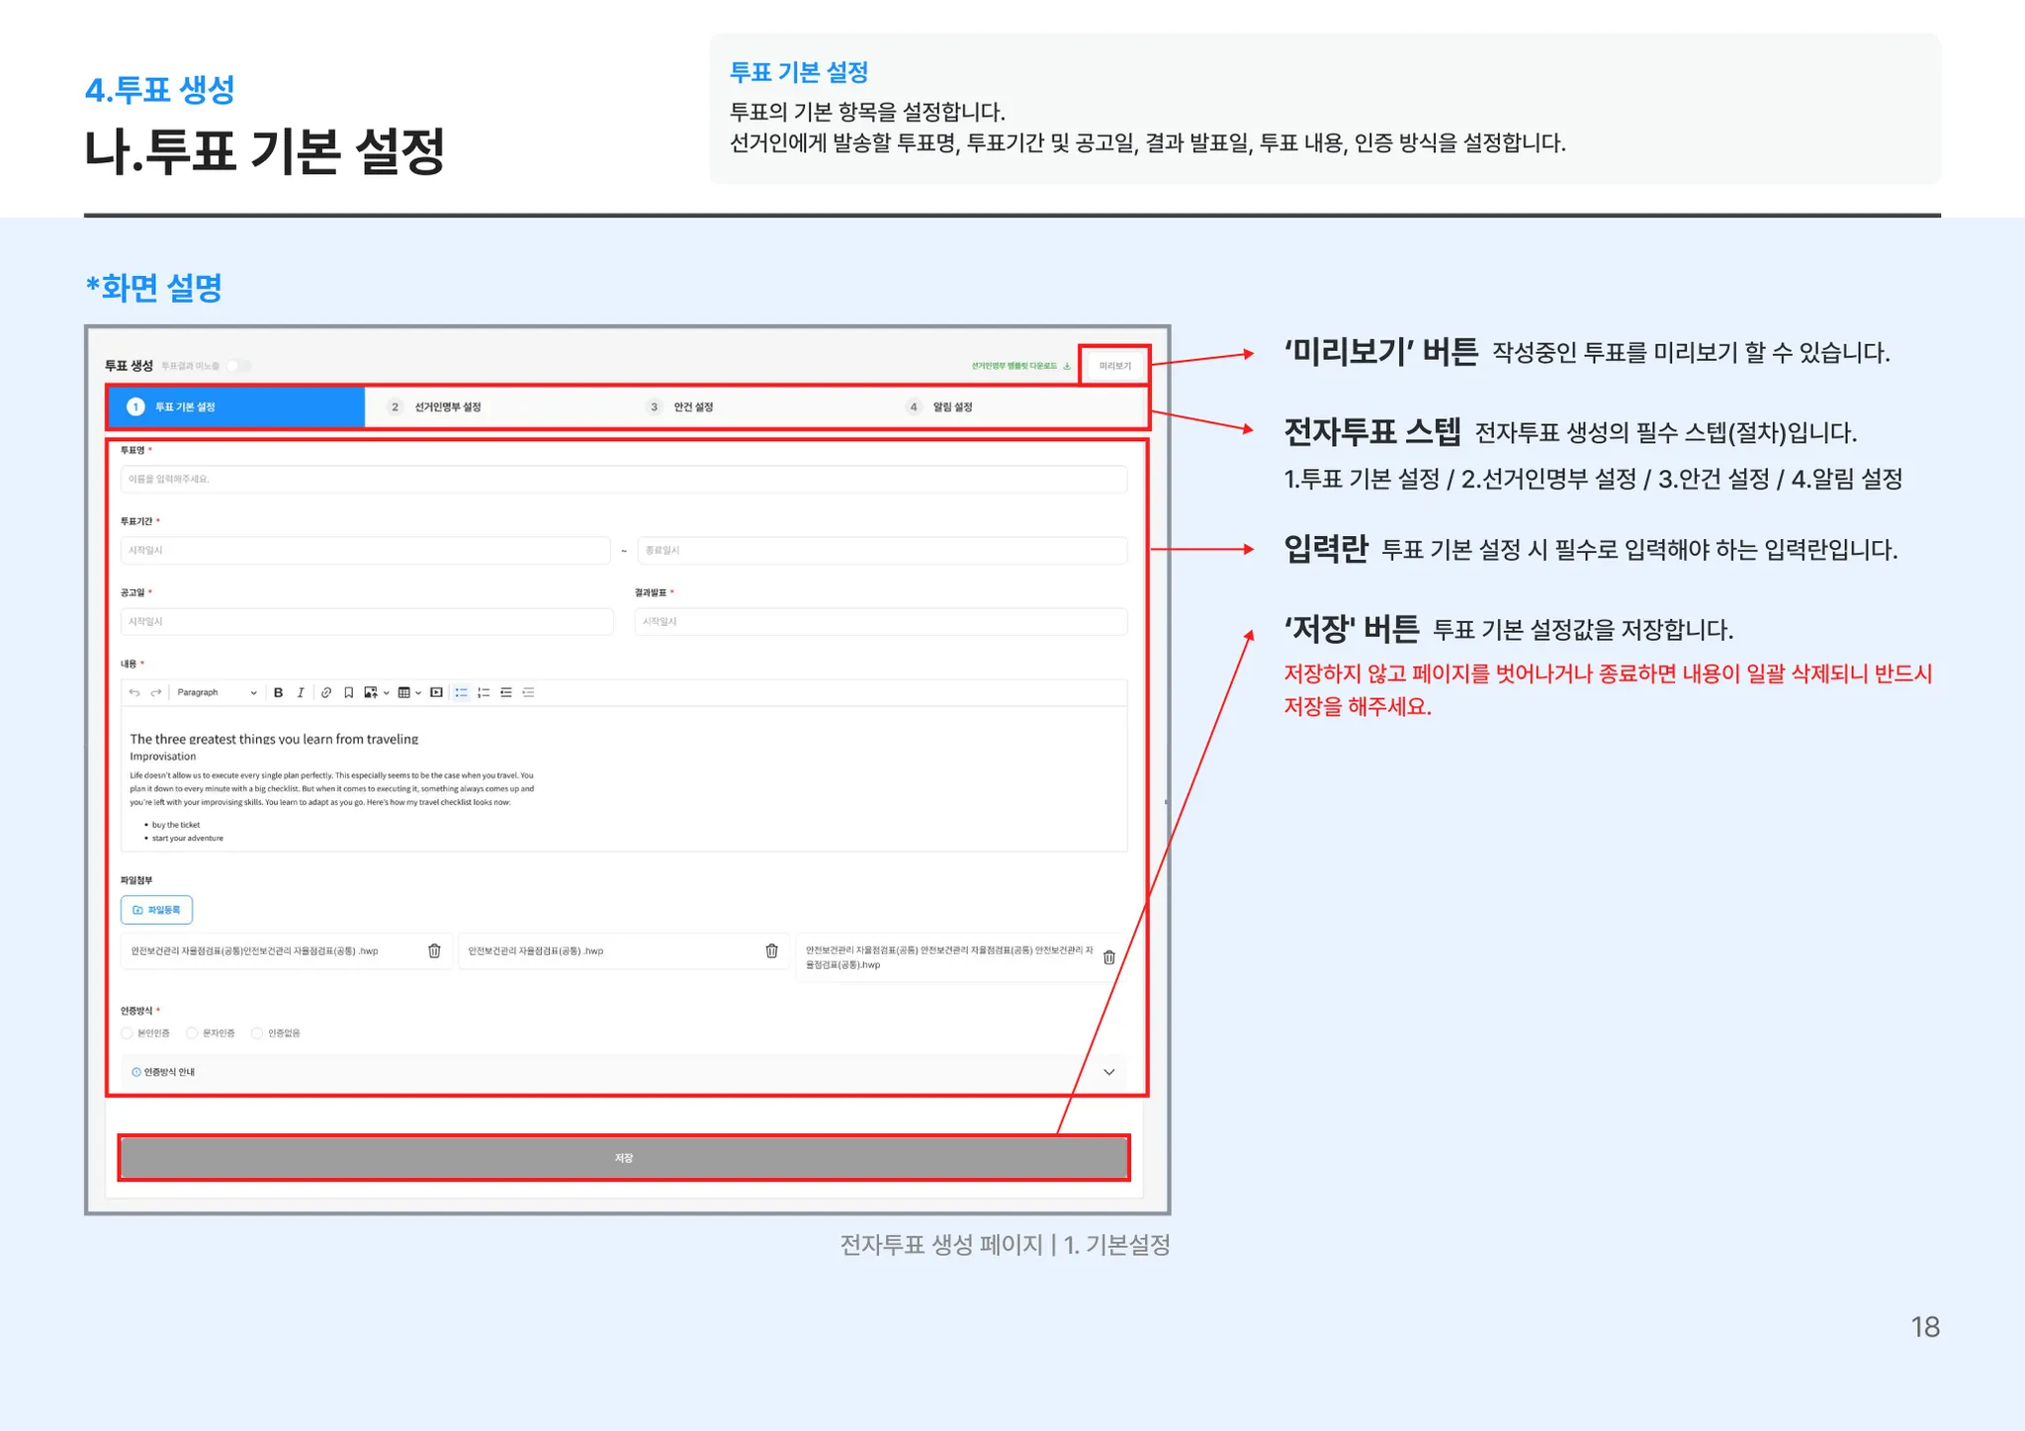Click the 투표명 name input field
Image resolution: width=2025 pixels, height=1431 pixels.
[x=624, y=480]
